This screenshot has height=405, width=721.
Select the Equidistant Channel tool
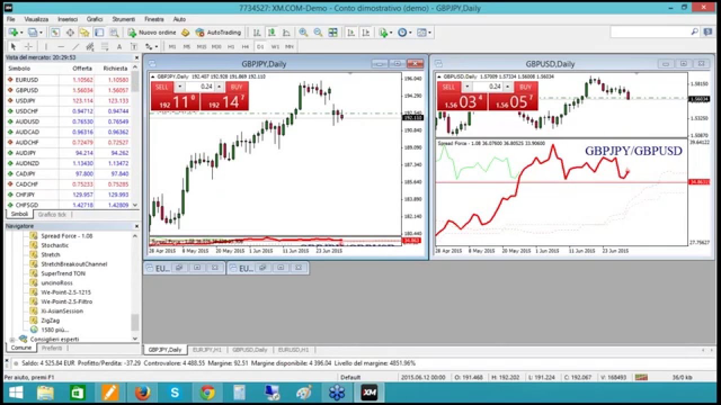[90, 47]
